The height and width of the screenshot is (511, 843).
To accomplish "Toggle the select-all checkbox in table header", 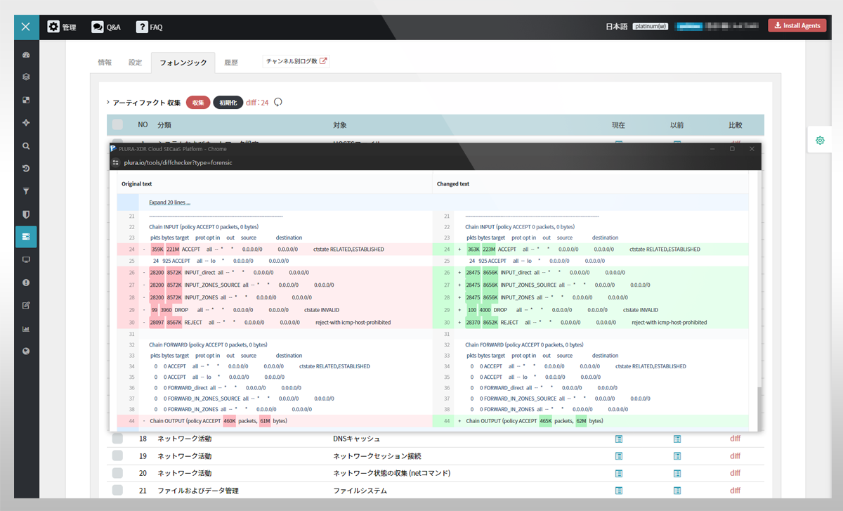I will 117,124.
